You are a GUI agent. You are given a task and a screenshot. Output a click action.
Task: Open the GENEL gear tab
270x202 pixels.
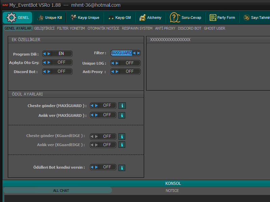(18, 18)
